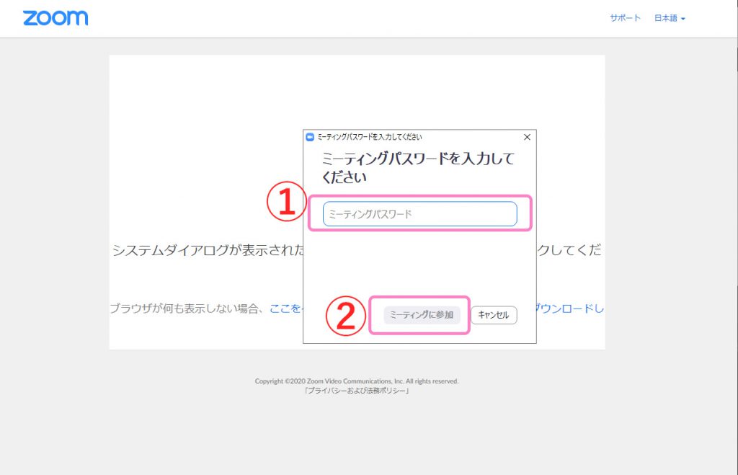
Task: Click the ブラウザが何も表示しない場合 text
Action: [184, 308]
